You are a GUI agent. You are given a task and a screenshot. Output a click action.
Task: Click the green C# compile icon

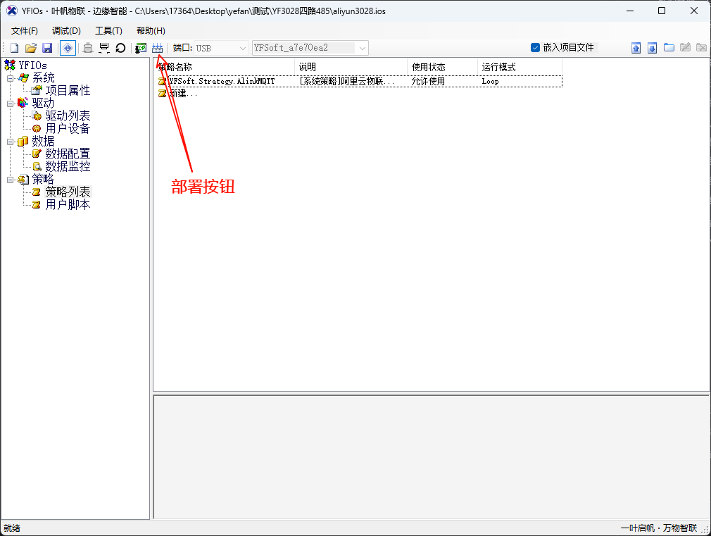pos(141,48)
